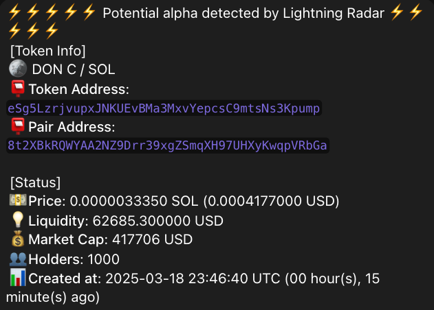Screen dimensions: 434x310
Task: Click the light bulb emoji beside Liquidity
Action: pos(18,221)
